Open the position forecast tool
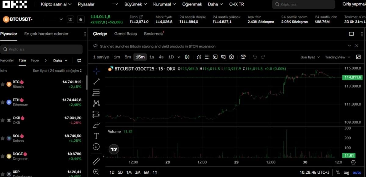Screen dimensions: 366x177 tap(96, 115)
